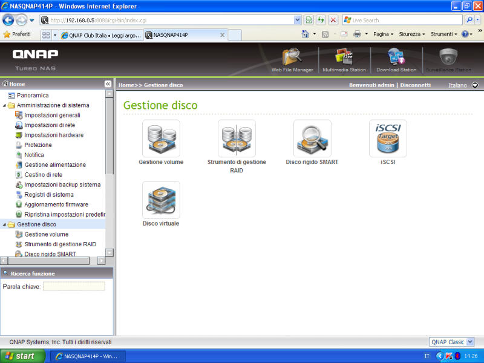Open the Disco rigido SMART icon
This screenshot has height=363, width=484.
coord(312,139)
